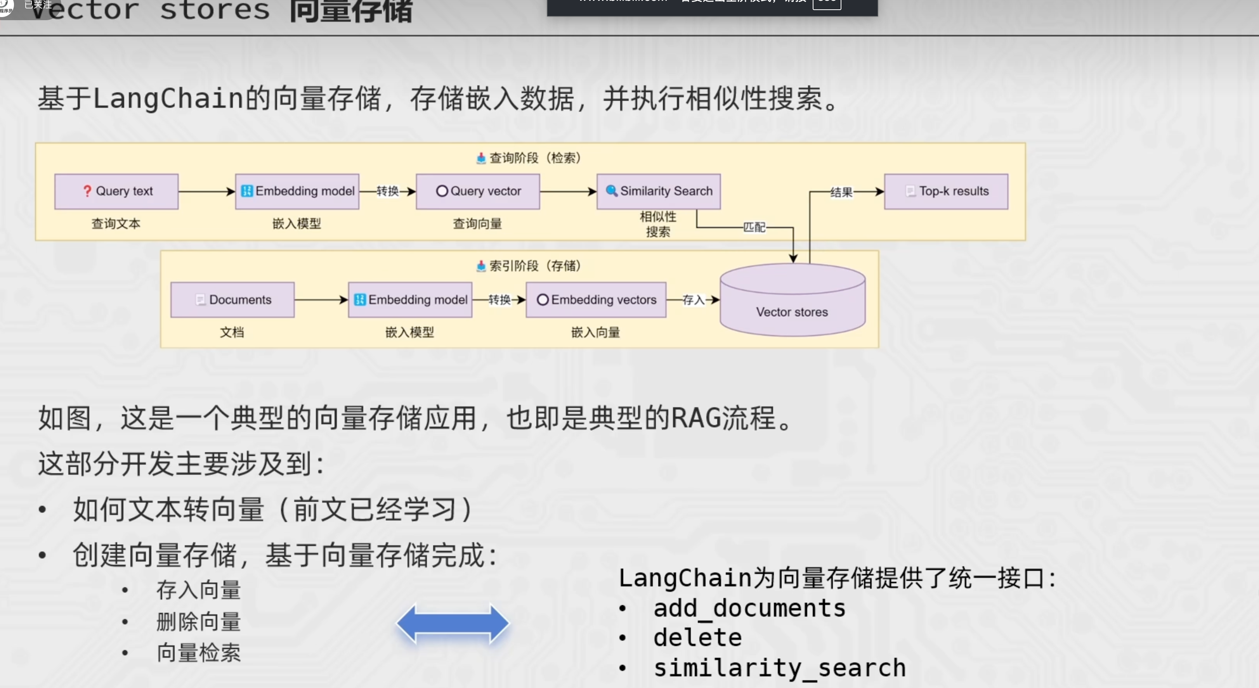Click the similarity_search bullet
The width and height of the screenshot is (1259, 688).
[780, 668]
